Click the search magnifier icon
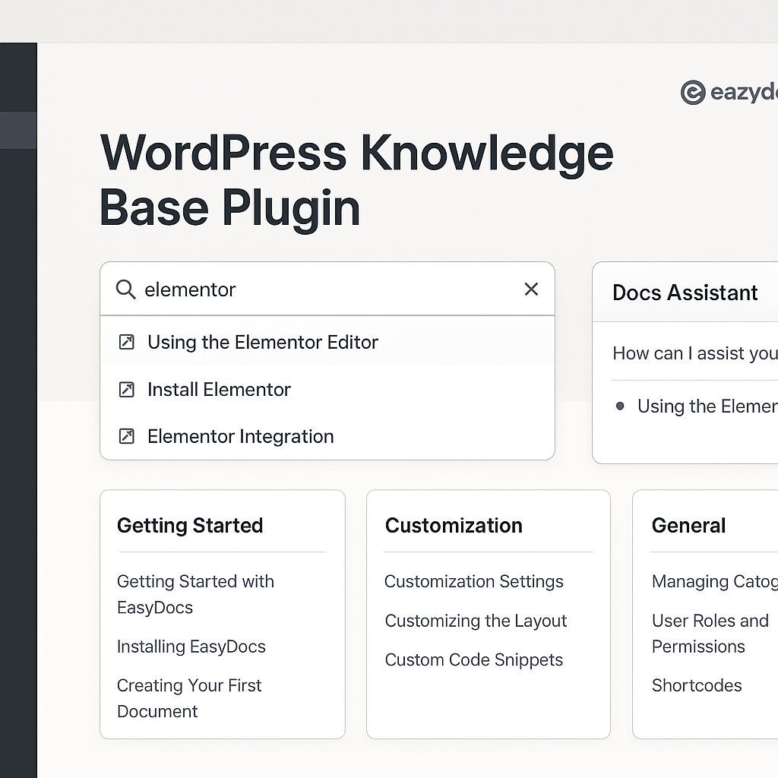Screen dimensions: 778x778 [125, 289]
